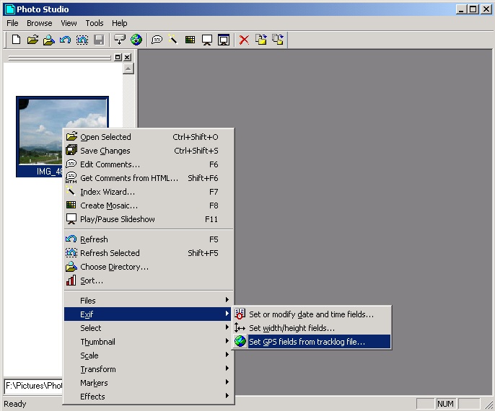This screenshot has height=411, width=495.
Task: Click the Ready status bar text
Action: click(x=15, y=404)
